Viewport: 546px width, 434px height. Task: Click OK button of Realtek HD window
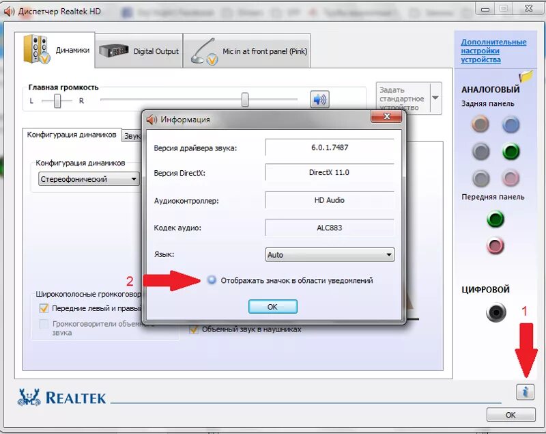point(511,415)
